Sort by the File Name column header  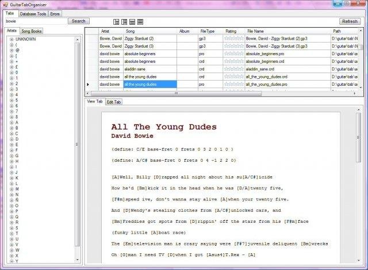287,31
